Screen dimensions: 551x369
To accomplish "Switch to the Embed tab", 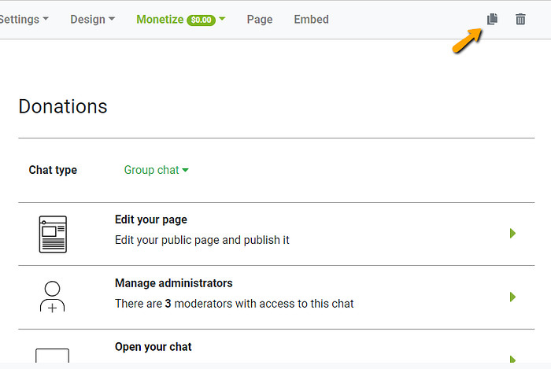I will [x=311, y=19].
